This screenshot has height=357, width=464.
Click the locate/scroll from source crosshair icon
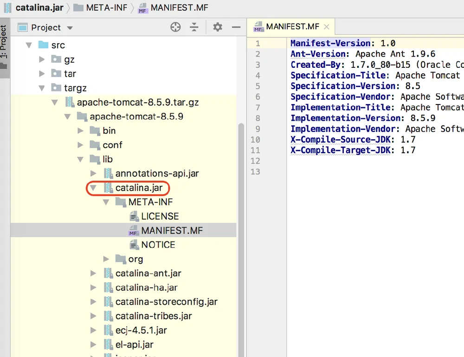coord(175,27)
